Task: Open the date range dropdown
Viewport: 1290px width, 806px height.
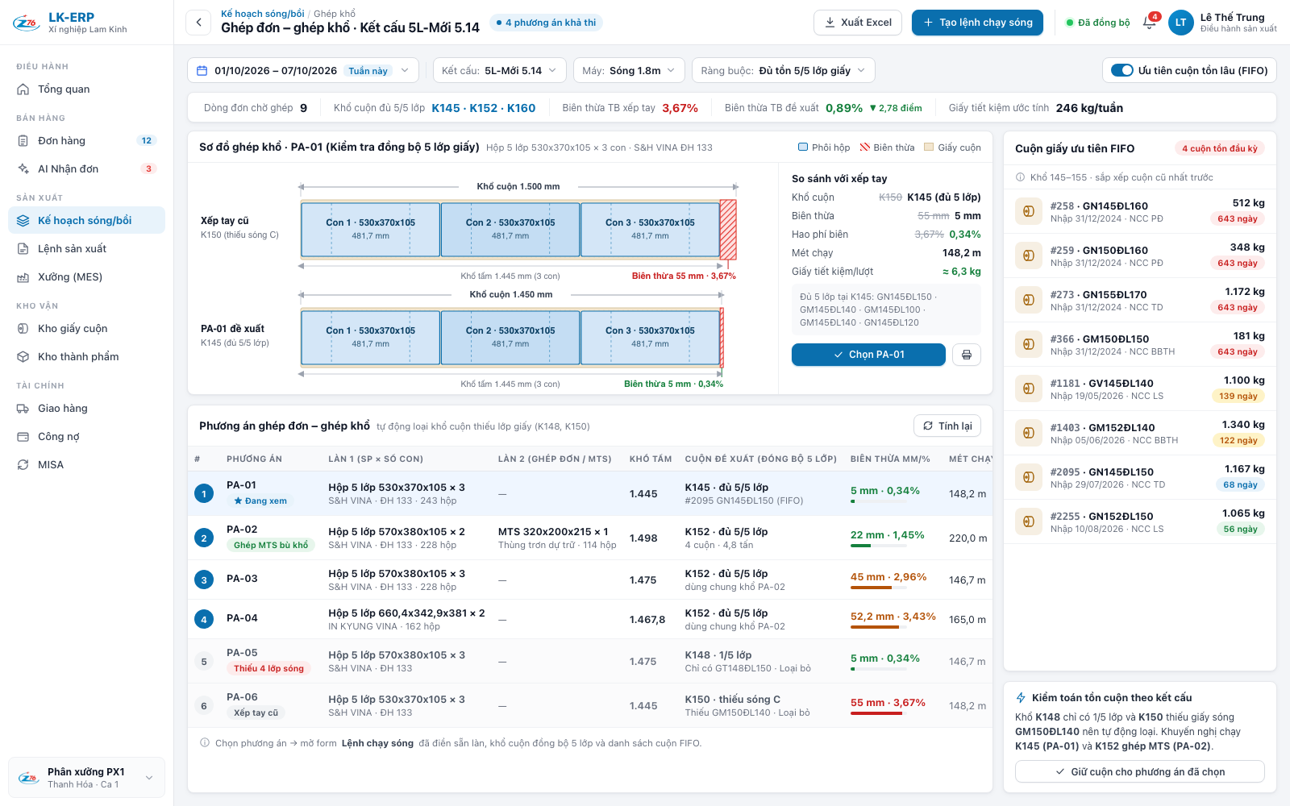Action: click(x=303, y=71)
